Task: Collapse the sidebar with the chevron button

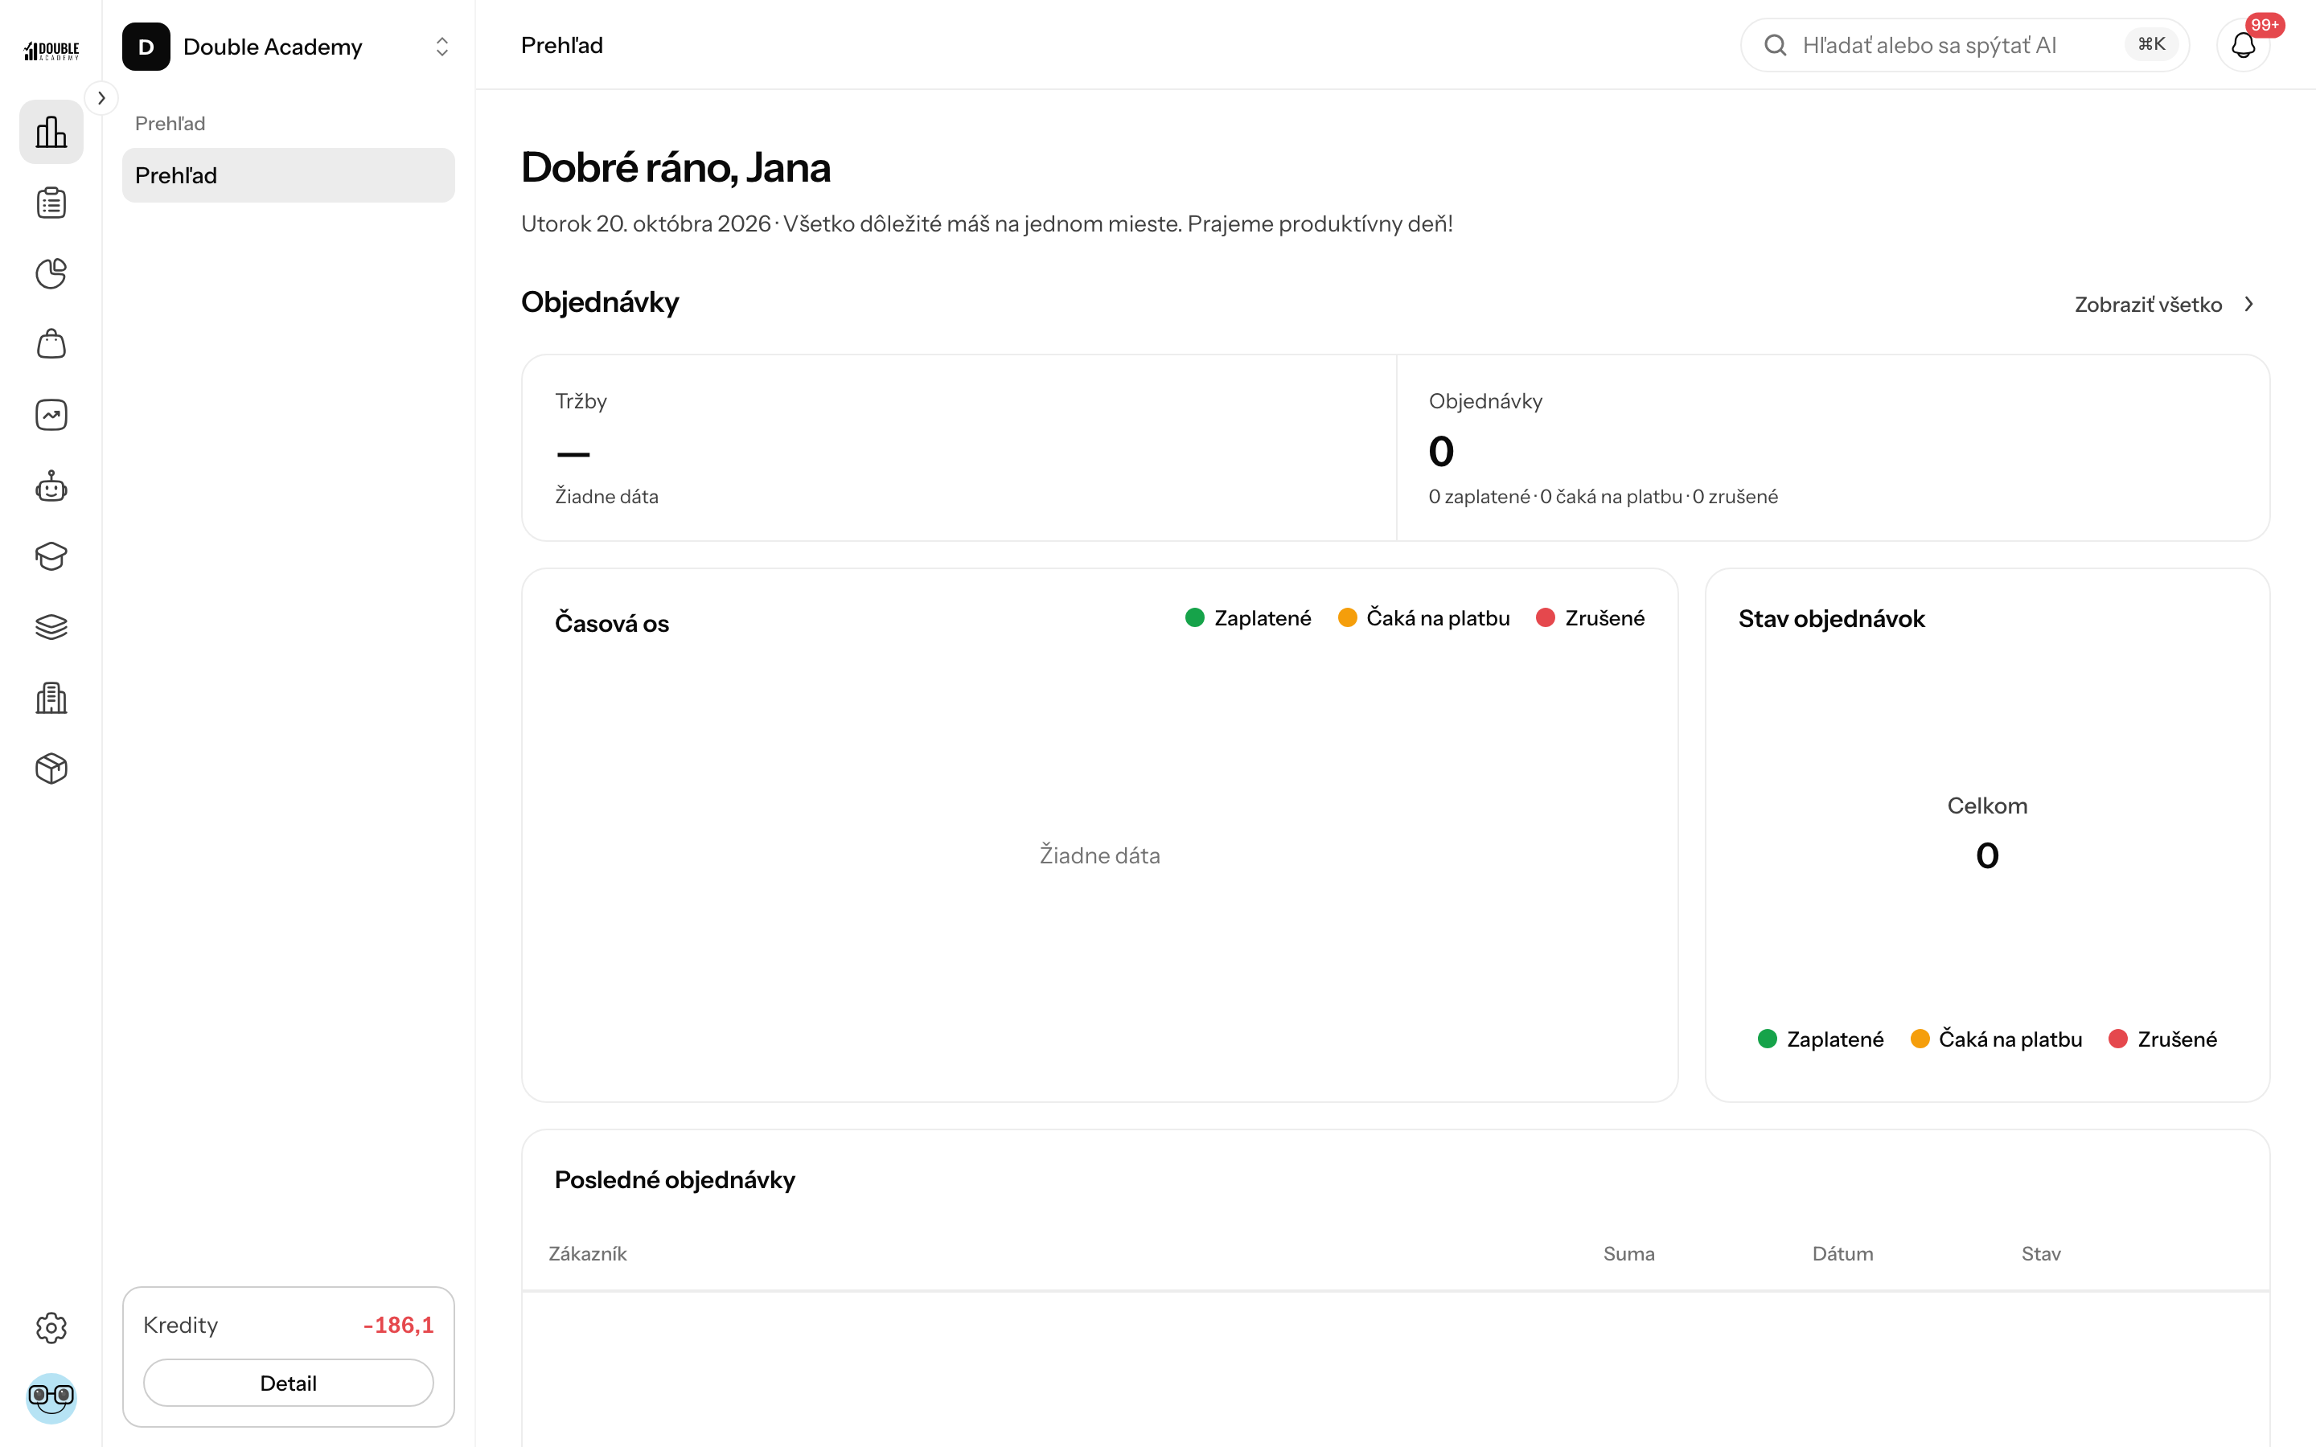Action: pos(101,97)
